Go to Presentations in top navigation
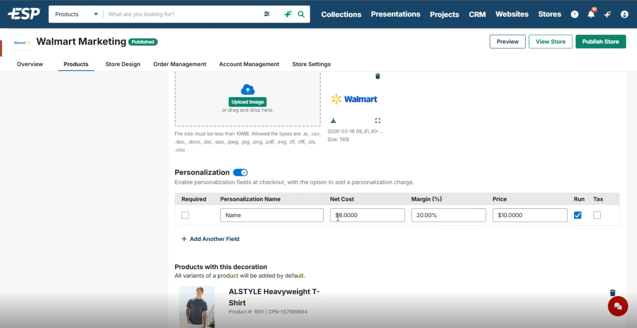Screen dimensions: 637x328 point(396,14)
